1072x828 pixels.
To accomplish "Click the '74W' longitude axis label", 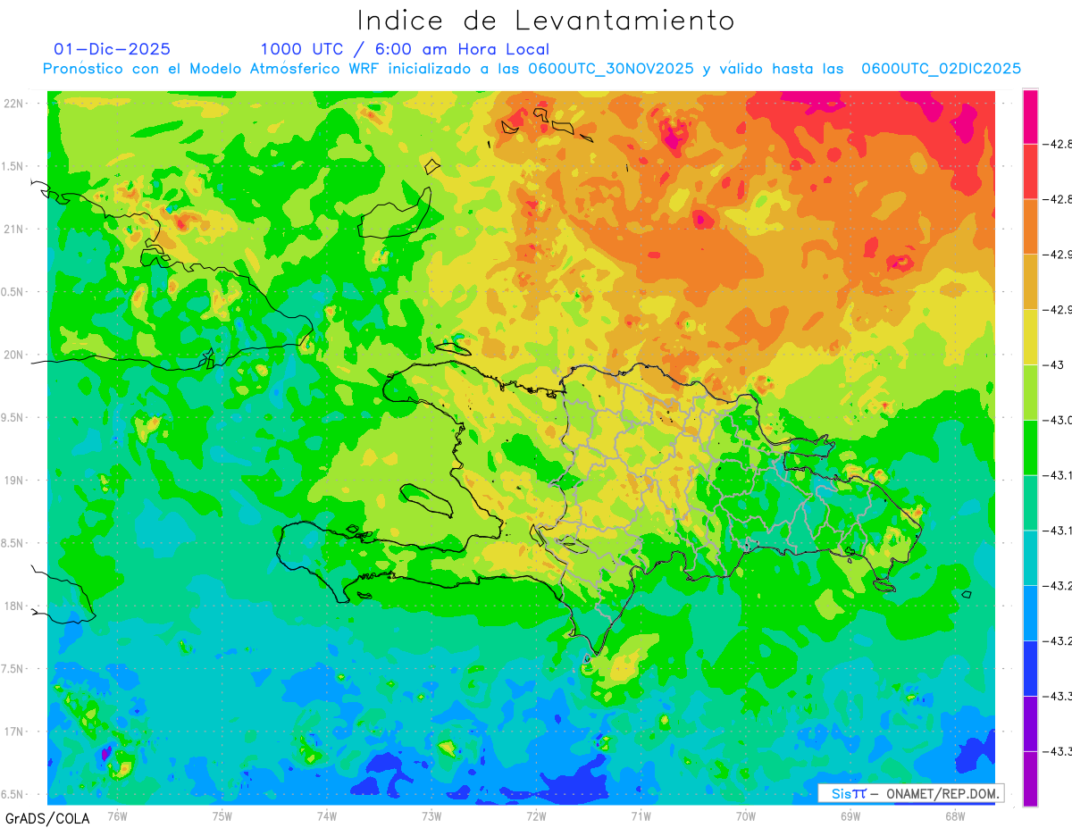I will click(327, 815).
